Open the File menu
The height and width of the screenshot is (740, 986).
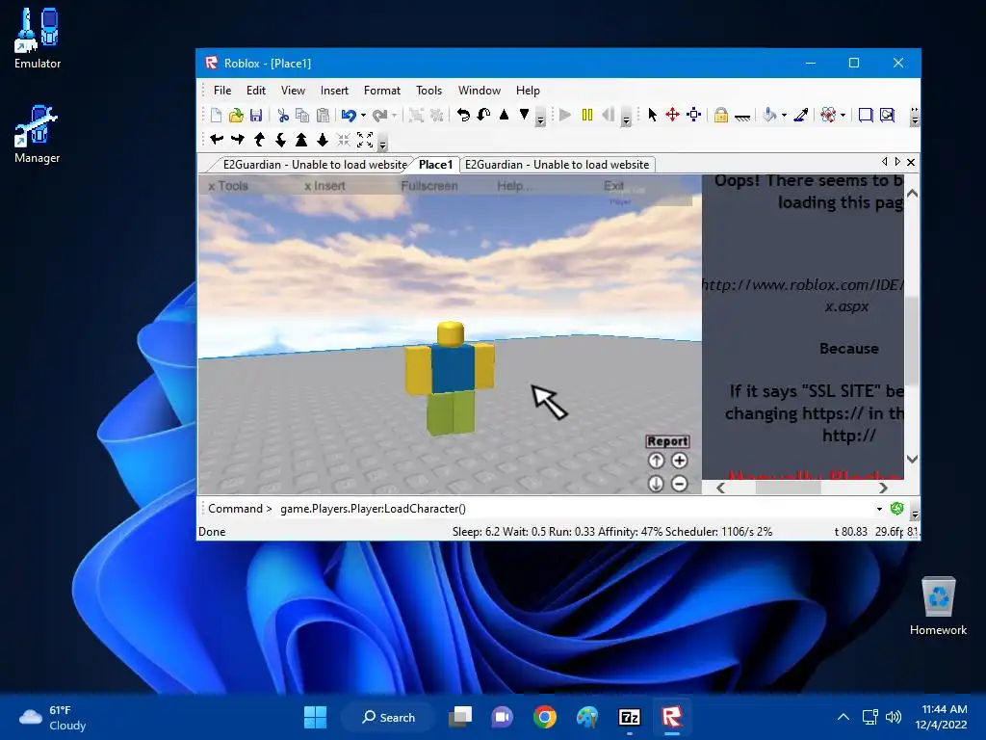tap(222, 91)
